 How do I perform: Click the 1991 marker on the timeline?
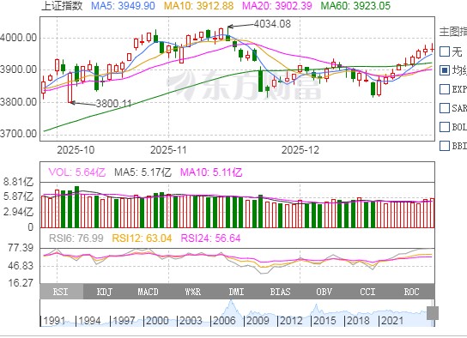[x=54, y=321]
